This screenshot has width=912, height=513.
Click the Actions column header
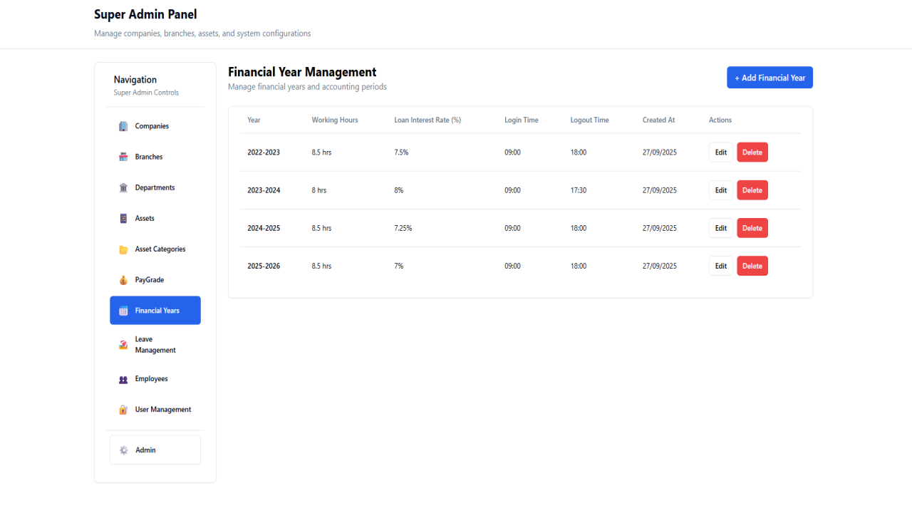click(720, 120)
